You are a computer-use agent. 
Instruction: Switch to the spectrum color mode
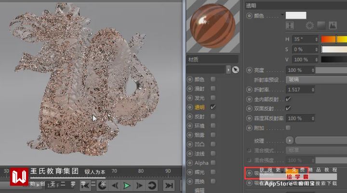click(321, 25)
